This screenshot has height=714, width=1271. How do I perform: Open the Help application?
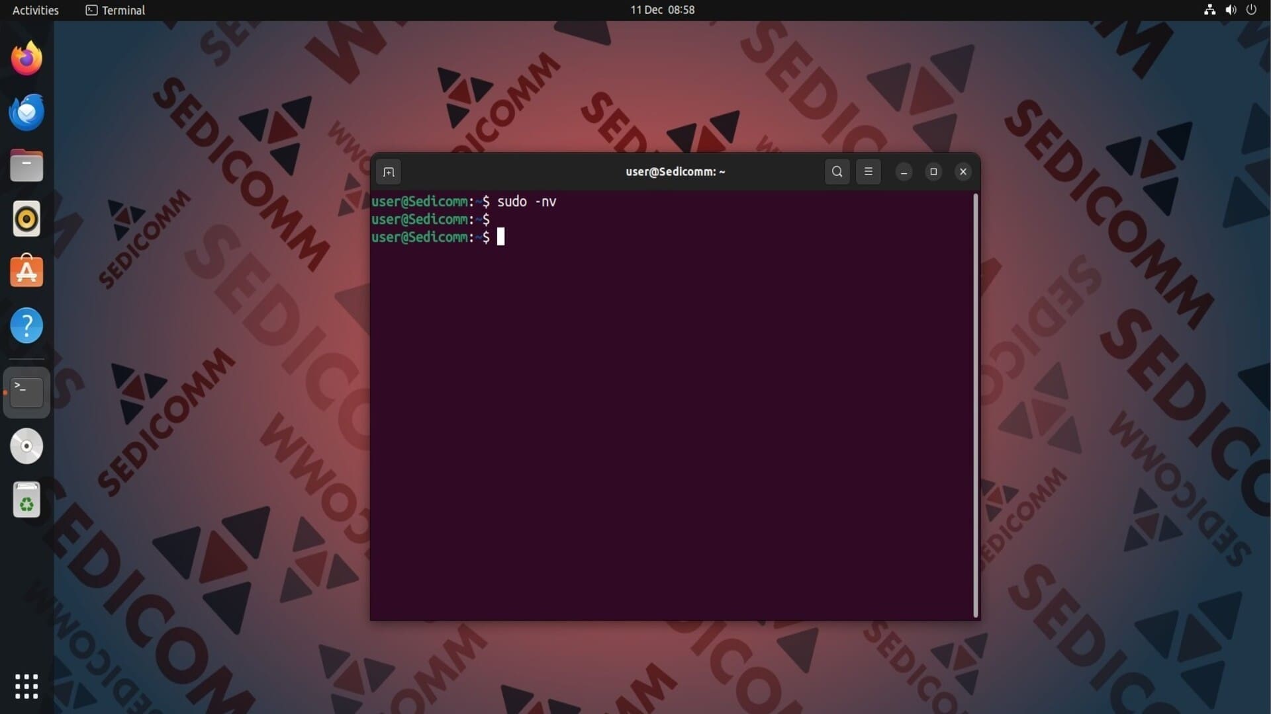tap(26, 325)
